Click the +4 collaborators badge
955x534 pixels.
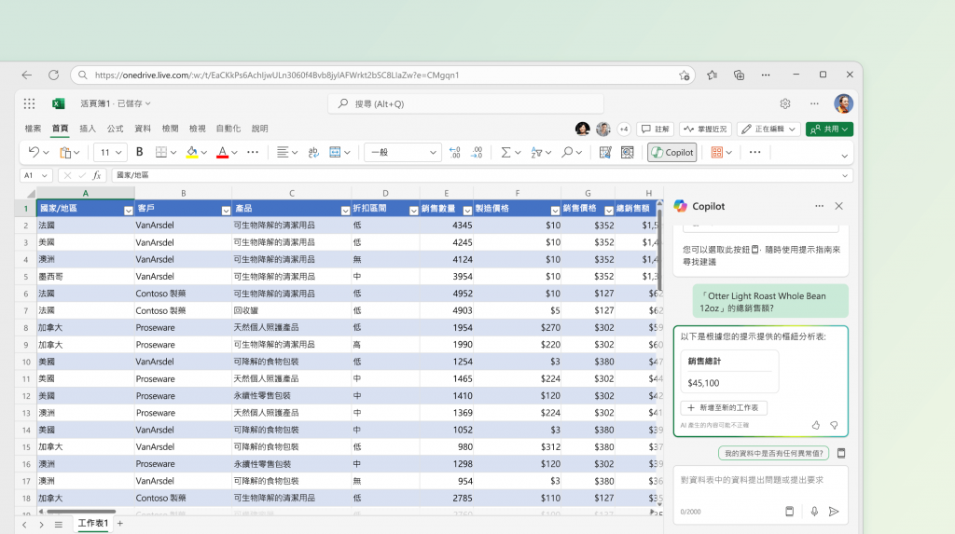coord(624,130)
